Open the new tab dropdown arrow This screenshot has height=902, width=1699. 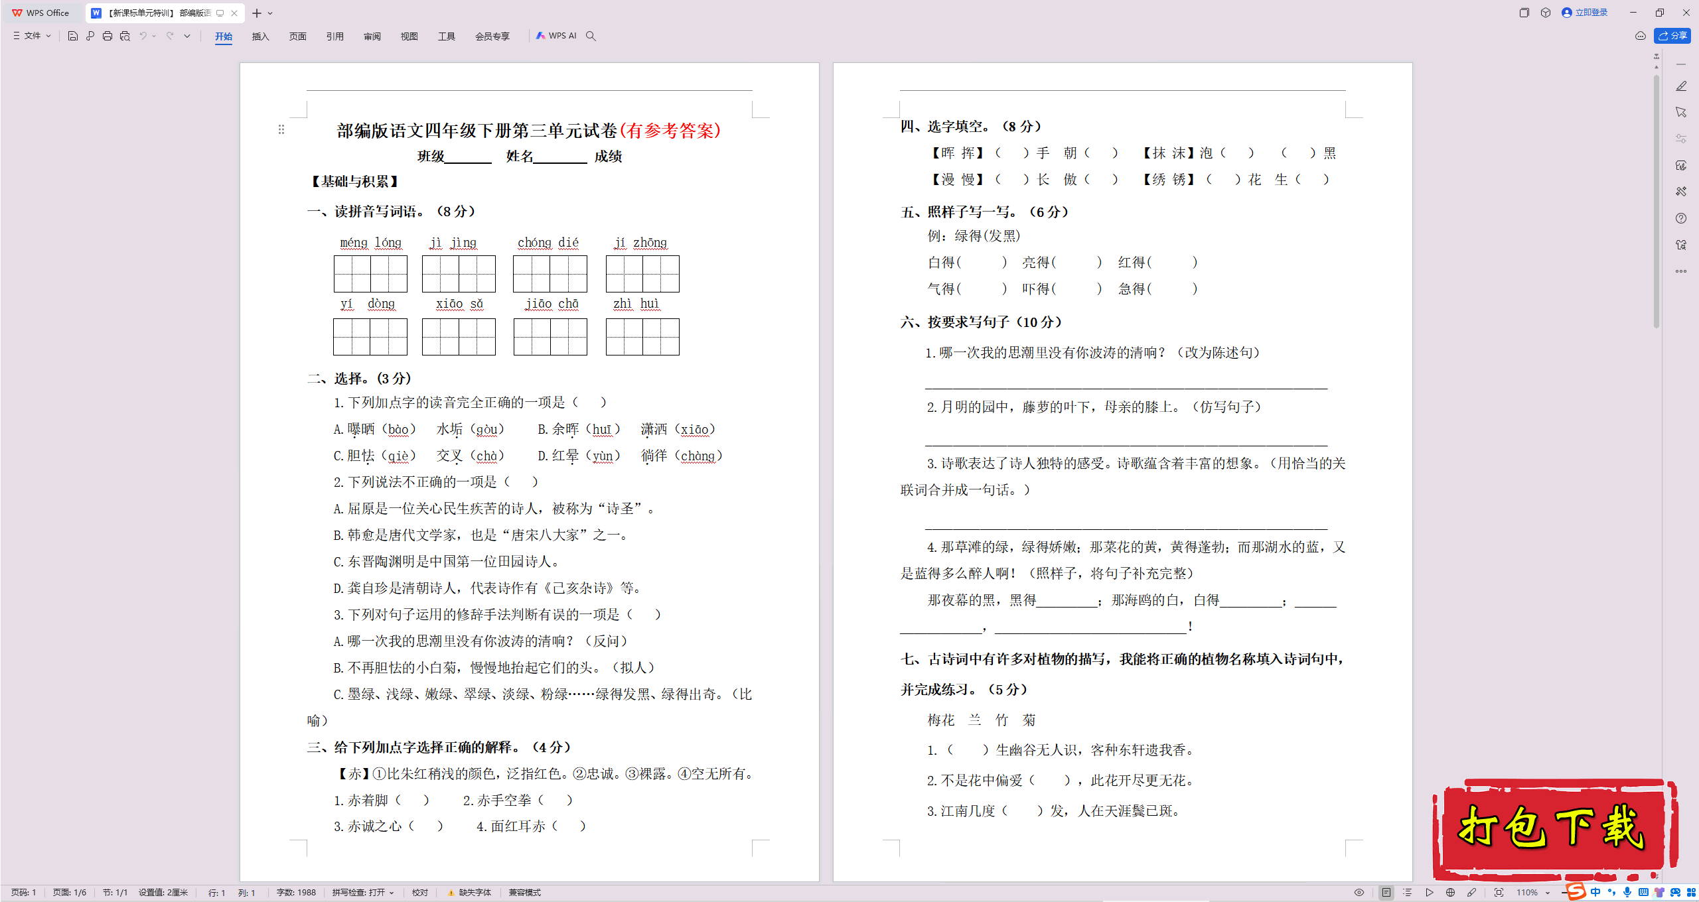[x=270, y=13]
